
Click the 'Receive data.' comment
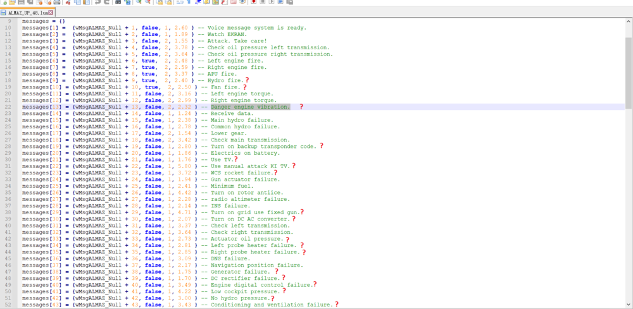[232, 114]
